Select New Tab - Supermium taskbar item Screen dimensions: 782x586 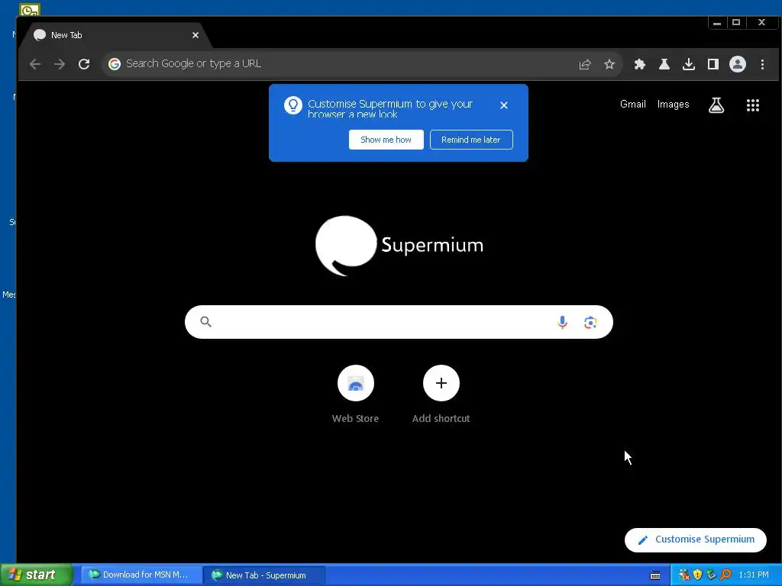pyautogui.click(x=263, y=575)
